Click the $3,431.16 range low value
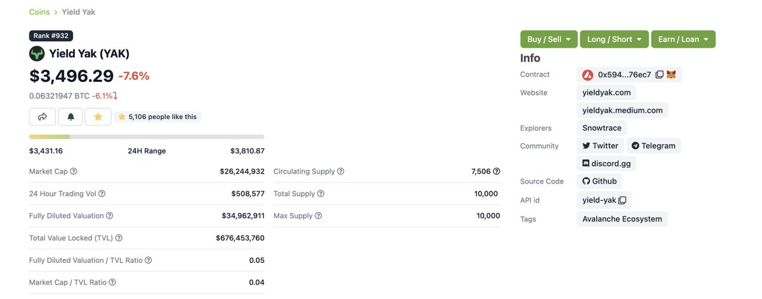 [46, 151]
